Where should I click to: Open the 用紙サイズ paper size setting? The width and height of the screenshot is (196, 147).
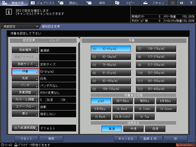pyautogui.click(x=25, y=64)
